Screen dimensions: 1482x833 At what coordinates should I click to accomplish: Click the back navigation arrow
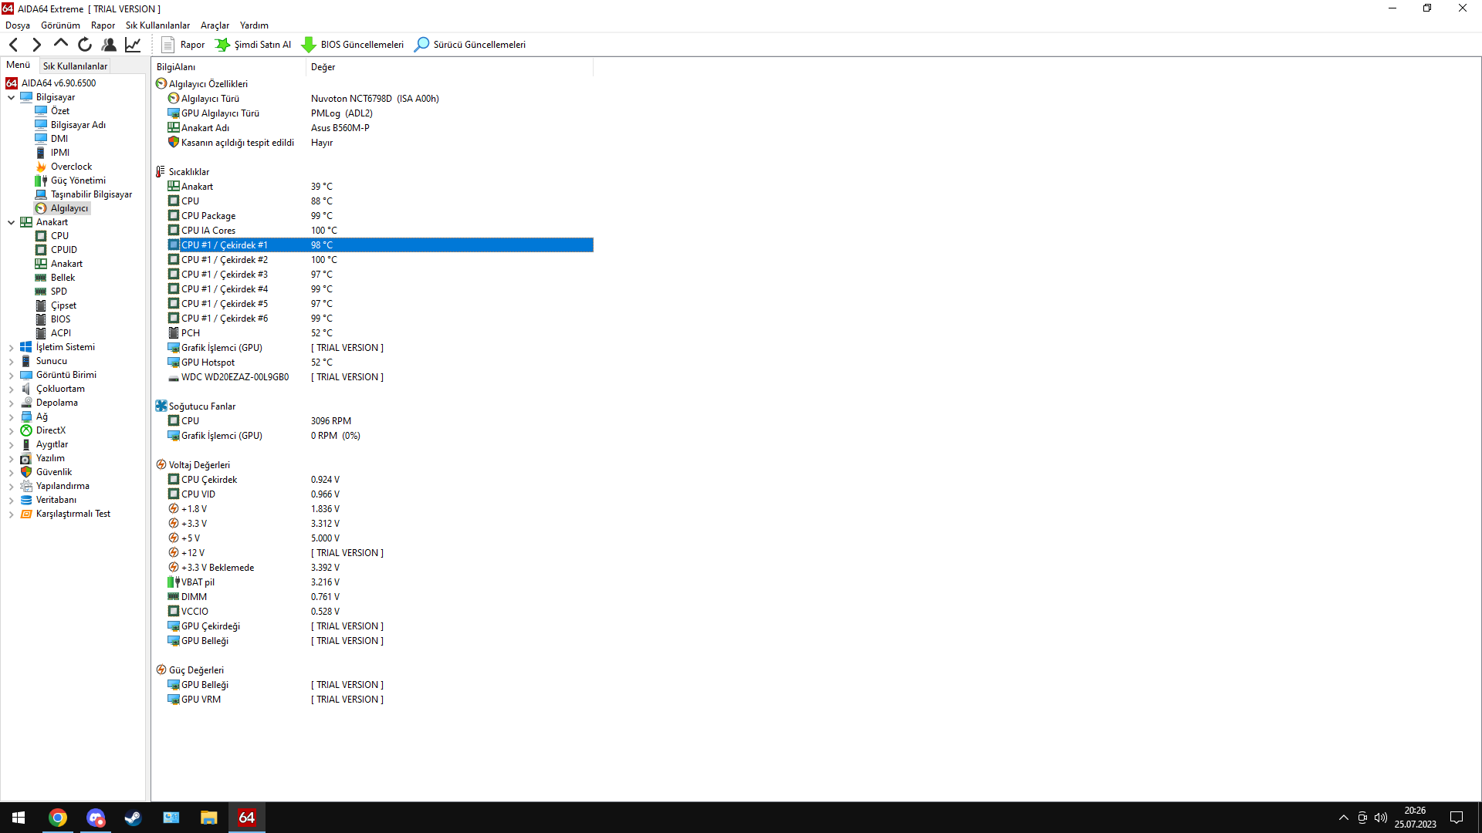[x=14, y=45]
